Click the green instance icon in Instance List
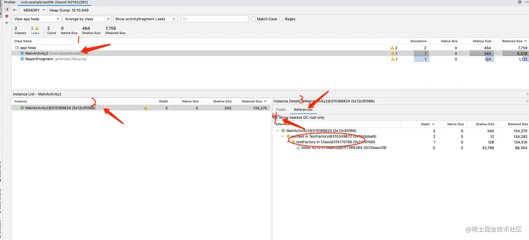Screen dimensions: 529x240 click(x=22, y=108)
